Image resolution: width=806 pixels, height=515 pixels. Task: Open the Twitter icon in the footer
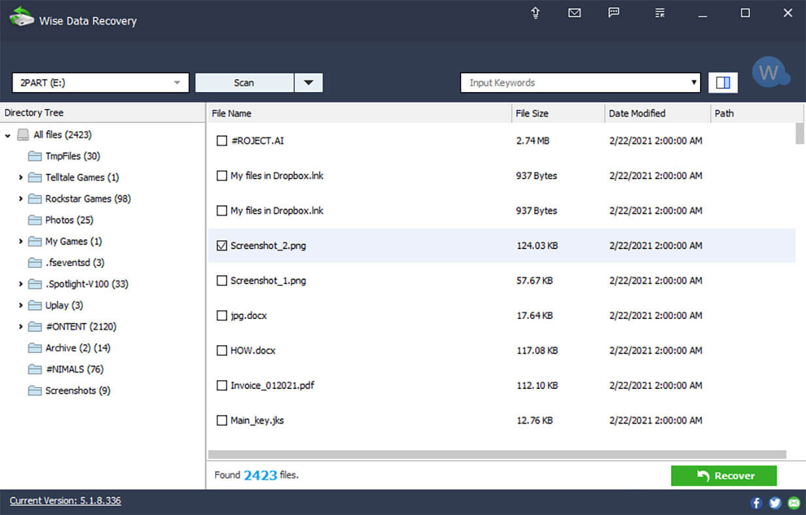pyautogui.click(x=775, y=503)
